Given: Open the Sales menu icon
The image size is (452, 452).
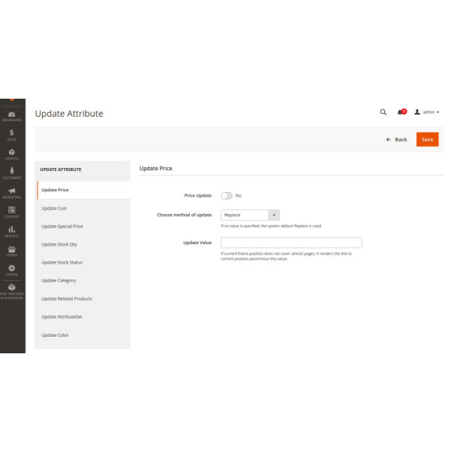Looking at the screenshot, I should pyautogui.click(x=11, y=134).
